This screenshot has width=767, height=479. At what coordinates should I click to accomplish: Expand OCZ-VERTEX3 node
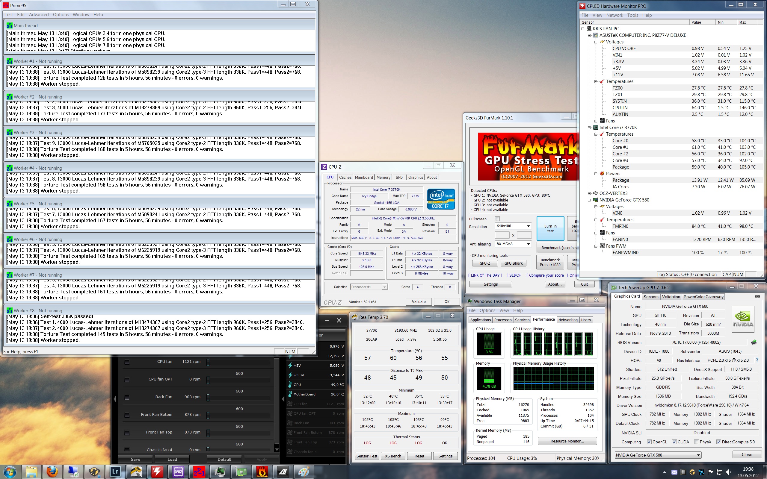coord(589,193)
